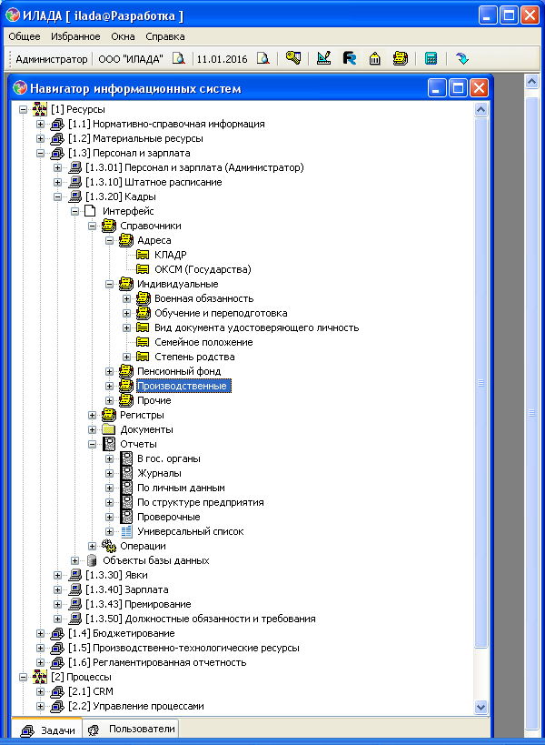Click the padlock bag toolbar icon
This screenshot has width=545, height=745.
[x=375, y=58]
